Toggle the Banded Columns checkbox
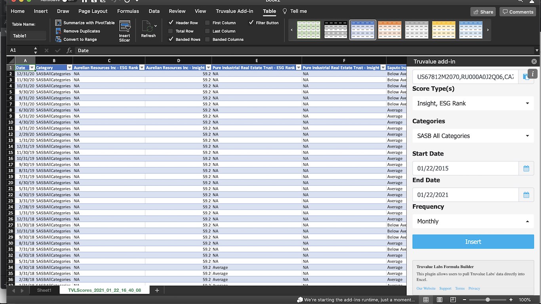 pos(208,40)
